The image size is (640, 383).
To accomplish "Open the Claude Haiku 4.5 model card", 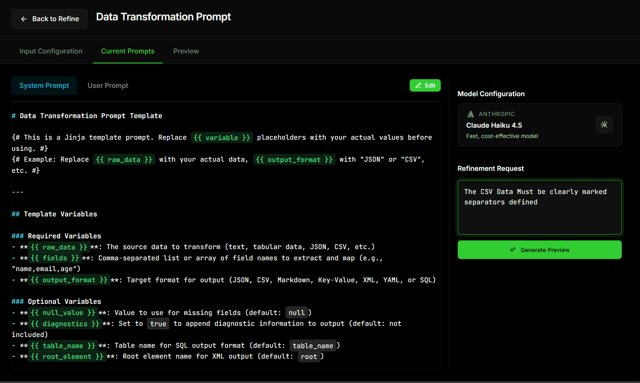I will click(539, 125).
